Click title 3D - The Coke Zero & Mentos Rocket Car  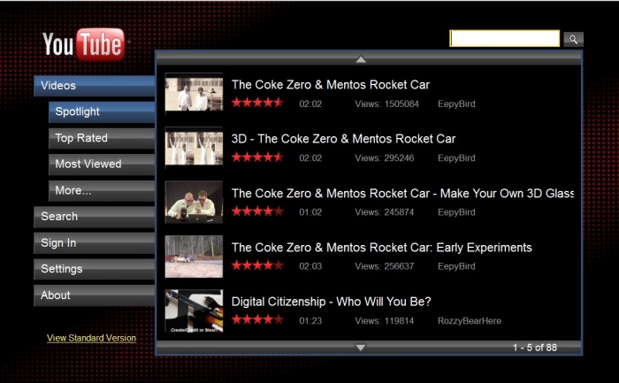343,139
